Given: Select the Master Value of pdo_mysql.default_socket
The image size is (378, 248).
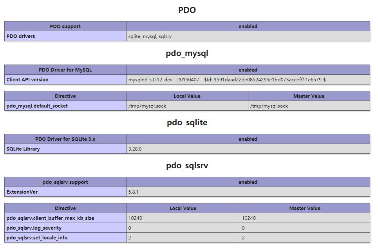Looking at the screenshot, I should pyautogui.click(x=269, y=106).
